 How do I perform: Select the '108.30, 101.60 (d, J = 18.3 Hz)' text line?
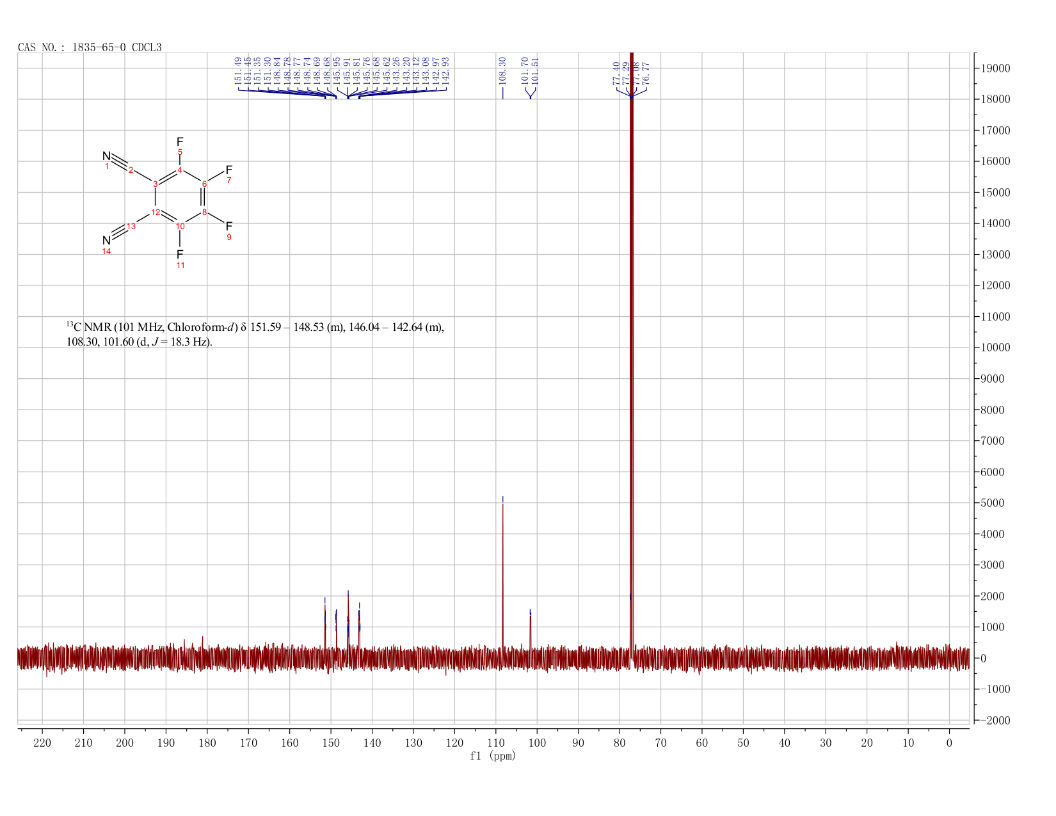pos(140,342)
